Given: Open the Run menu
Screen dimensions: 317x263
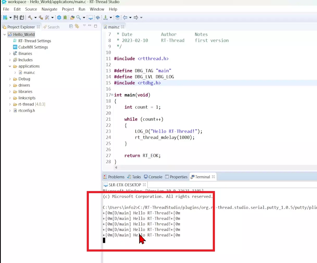Looking at the screenshot, I should coord(82,9).
